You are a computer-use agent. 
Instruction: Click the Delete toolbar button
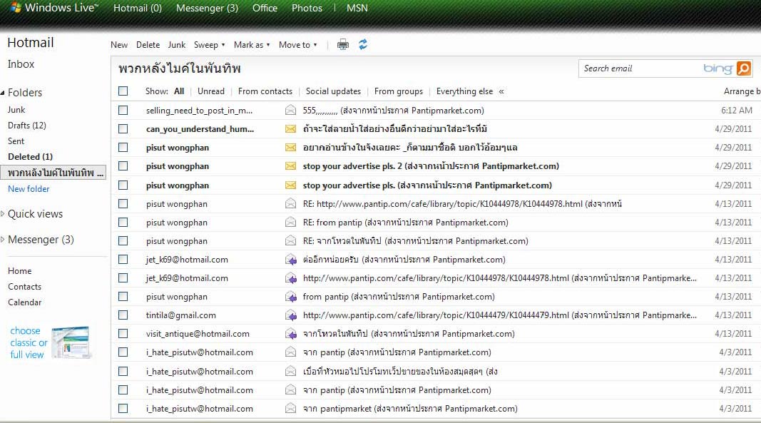point(148,45)
